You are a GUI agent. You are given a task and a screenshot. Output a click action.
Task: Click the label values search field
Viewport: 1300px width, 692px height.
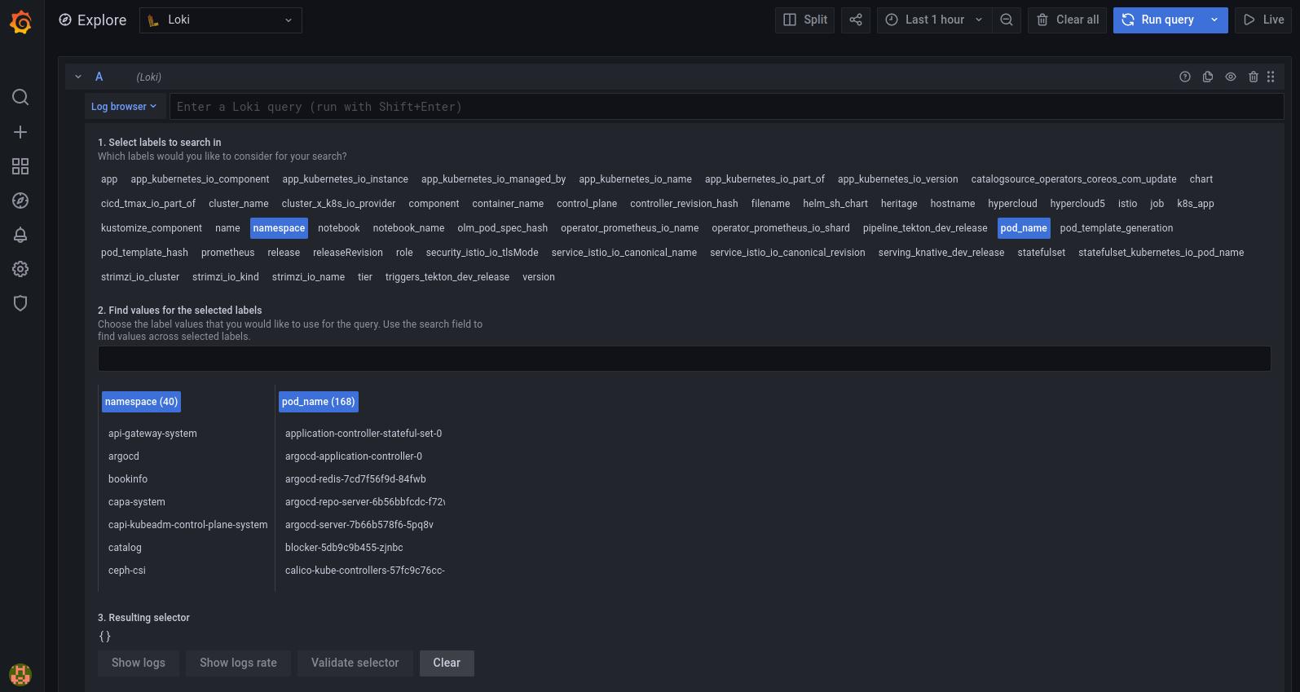[x=684, y=359]
